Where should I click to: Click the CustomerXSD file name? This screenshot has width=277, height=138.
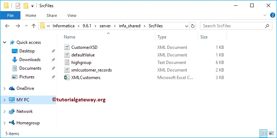click(85, 47)
